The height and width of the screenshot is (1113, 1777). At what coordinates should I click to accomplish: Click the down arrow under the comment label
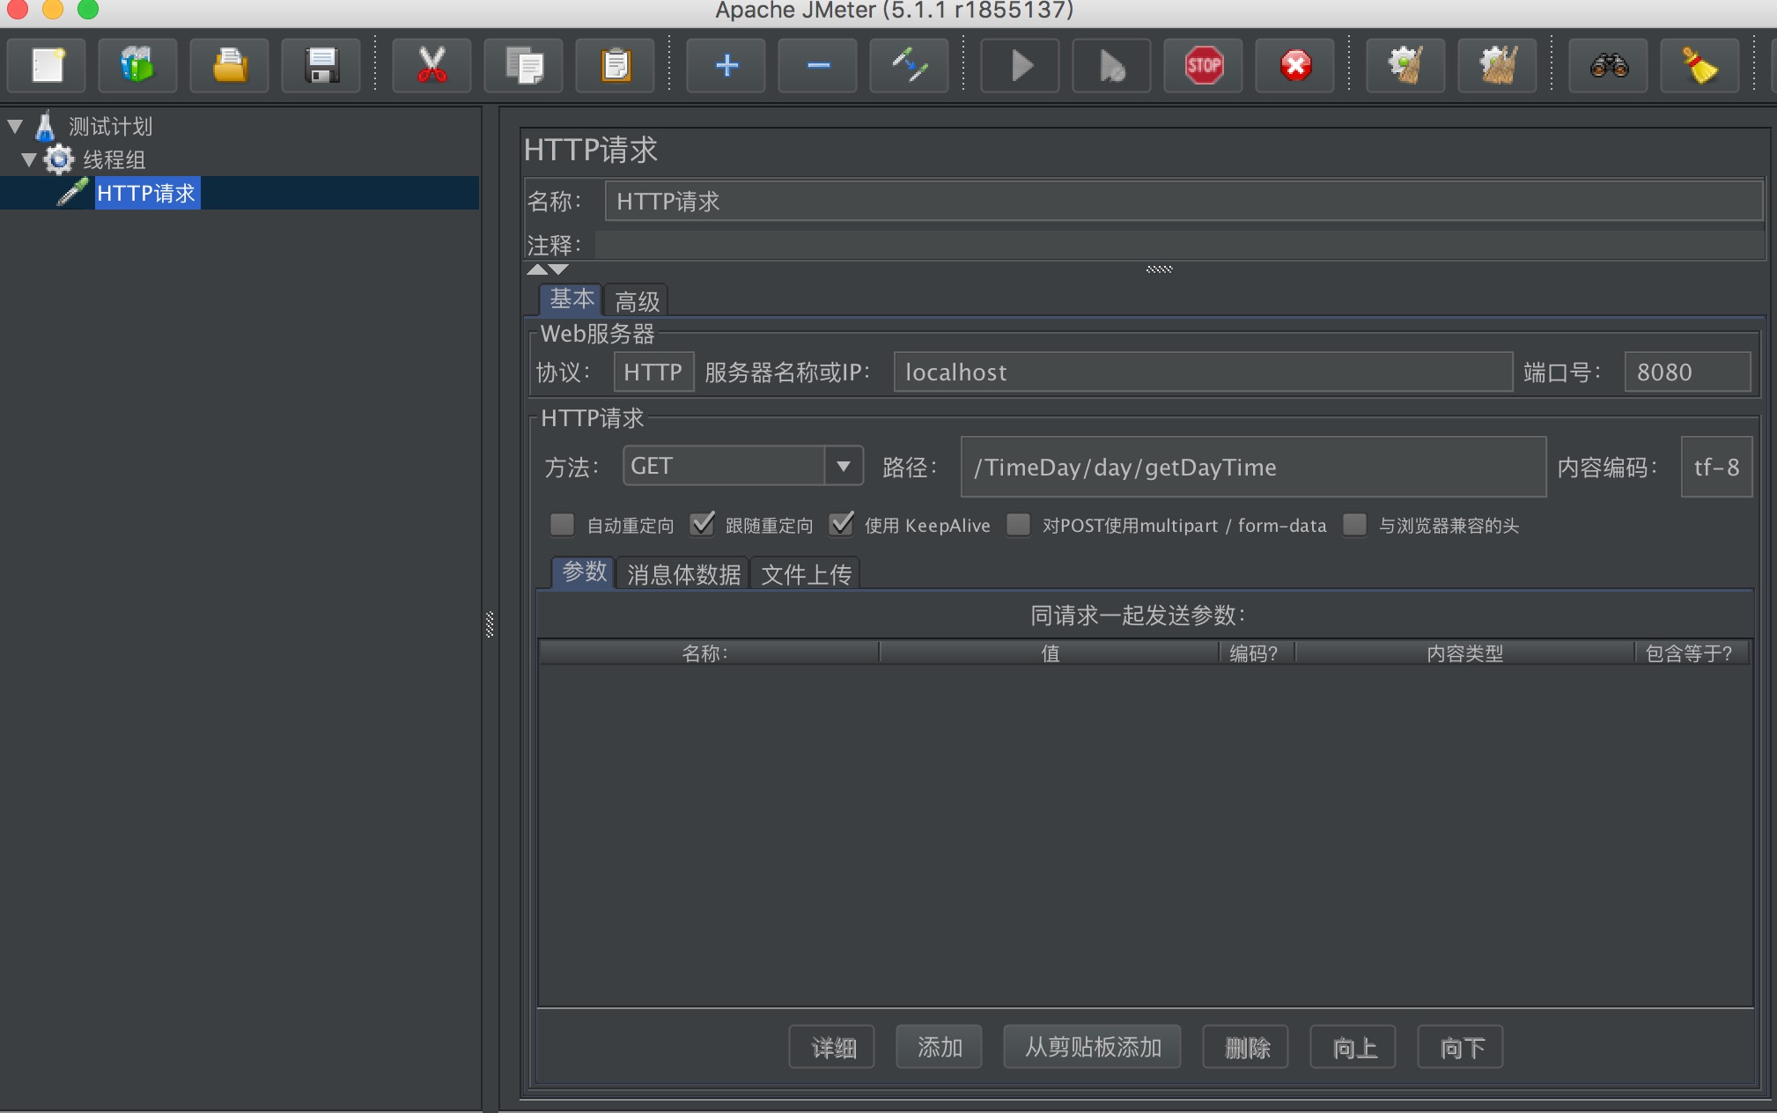558,269
